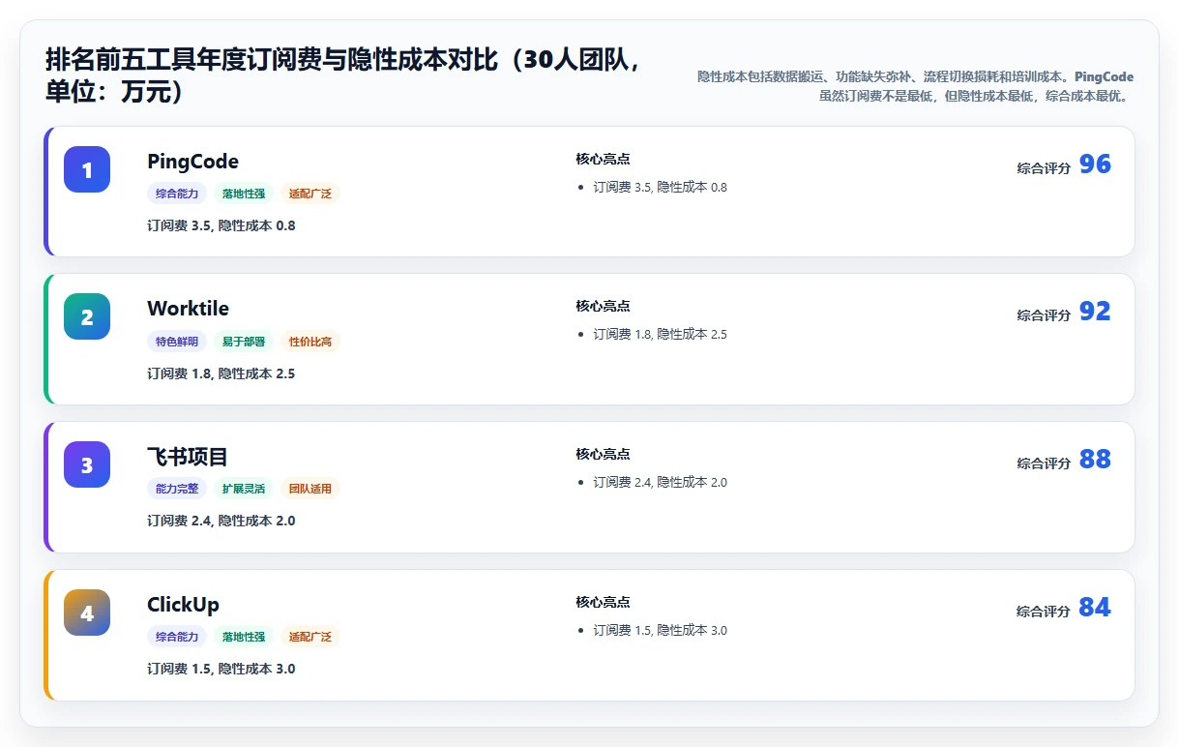
Task: Select the Worktile title
Action: pyautogui.click(x=188, y=309)
